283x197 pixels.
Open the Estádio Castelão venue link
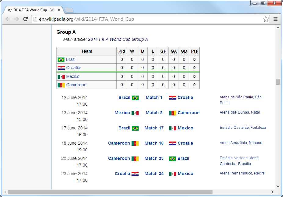(x=234, y=128)
